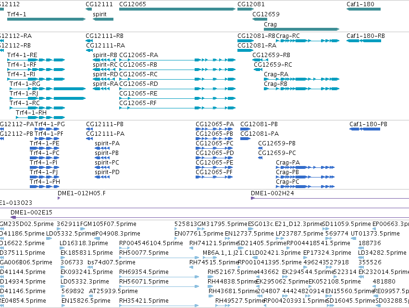Select EST RH50077.5prime label
Image resolution: width=409 pixels, height=308 pixels.
tap(144, 253)
